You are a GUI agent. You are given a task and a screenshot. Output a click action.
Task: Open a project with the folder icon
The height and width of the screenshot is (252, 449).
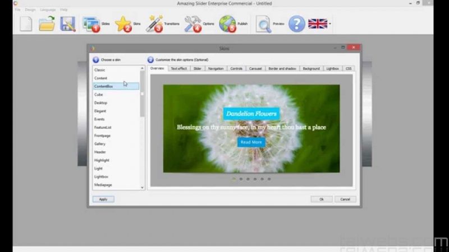(47, 24)
